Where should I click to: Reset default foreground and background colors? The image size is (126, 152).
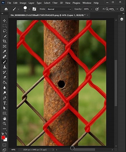2,133
